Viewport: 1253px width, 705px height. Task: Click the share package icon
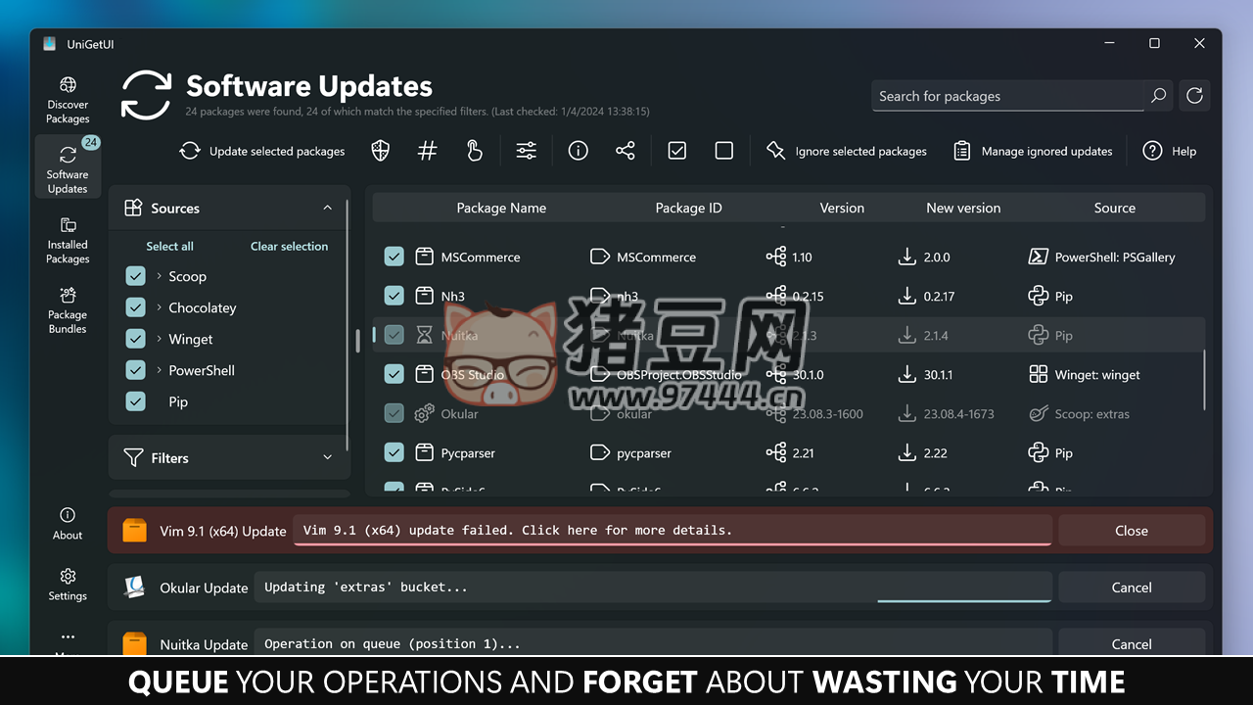click(626, 151)
